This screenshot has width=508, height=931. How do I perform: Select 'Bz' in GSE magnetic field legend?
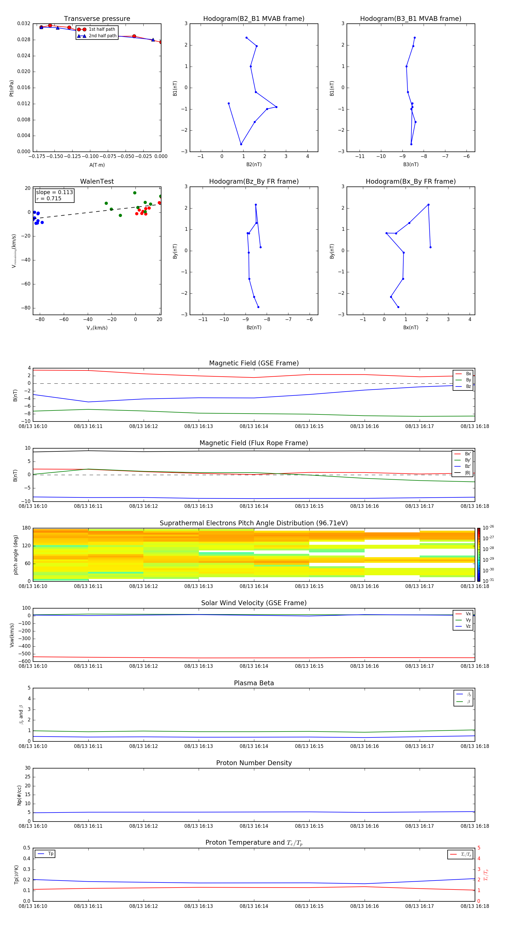463,387
